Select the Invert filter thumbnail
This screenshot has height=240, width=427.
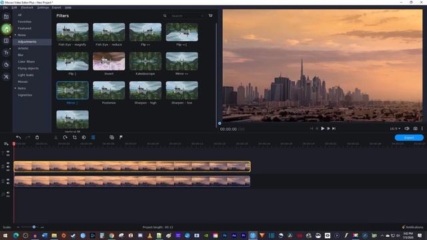[x=109, y=61]
